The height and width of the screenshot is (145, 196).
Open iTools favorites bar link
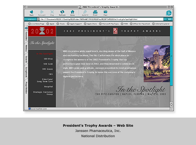tap(61, 24)
